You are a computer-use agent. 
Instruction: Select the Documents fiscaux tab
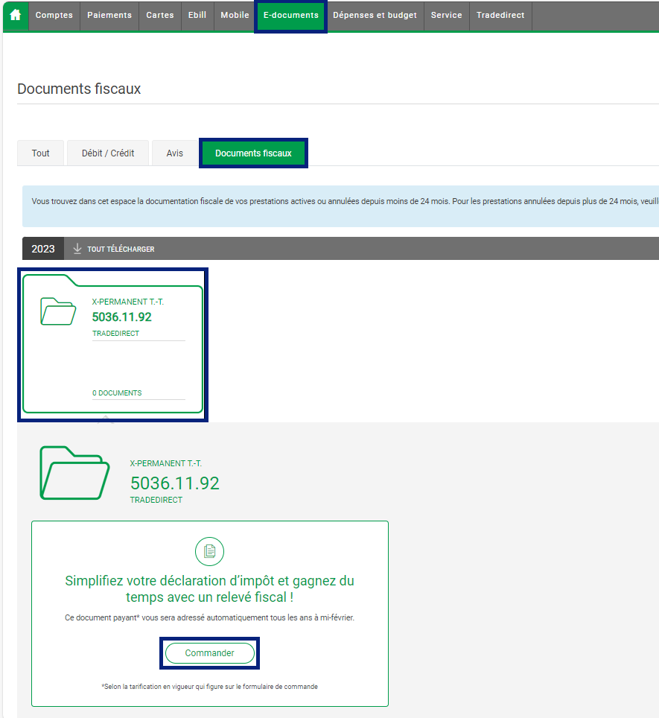coord(253,153)
